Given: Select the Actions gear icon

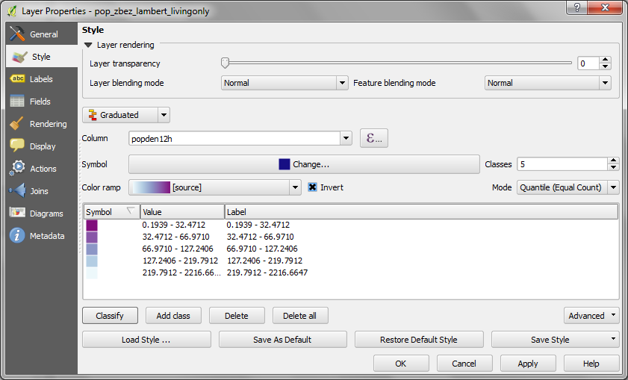Looking at the screenshot, I should [16, 169].
